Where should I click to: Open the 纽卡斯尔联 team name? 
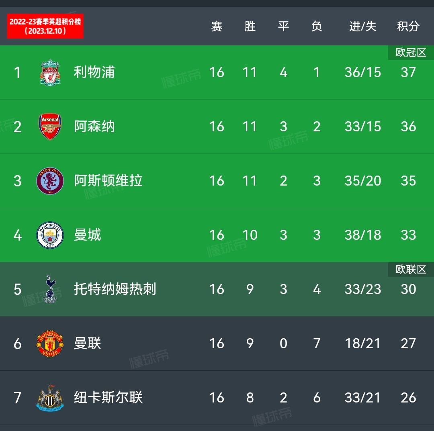click(108, 398)
